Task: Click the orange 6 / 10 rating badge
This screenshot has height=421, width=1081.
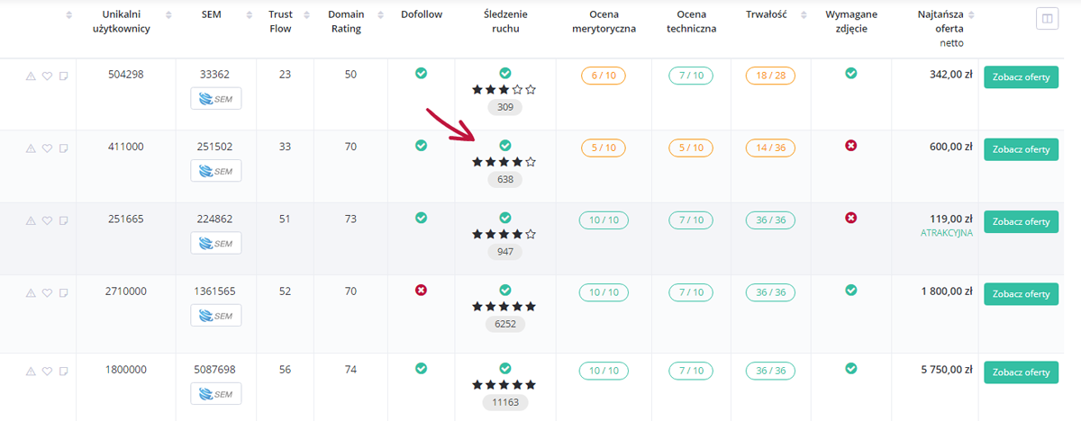Action: pyautogui.click(x=603, y=76)
